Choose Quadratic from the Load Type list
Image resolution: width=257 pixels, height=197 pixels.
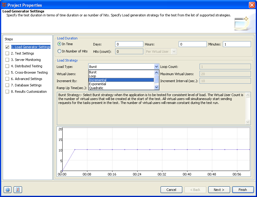[x=121, y=88]
